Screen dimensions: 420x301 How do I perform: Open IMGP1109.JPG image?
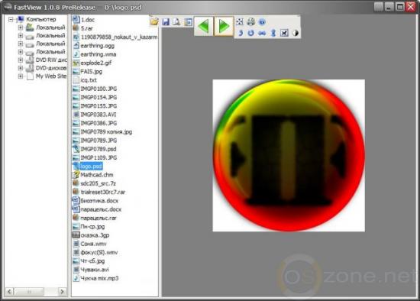click(99, 157)
